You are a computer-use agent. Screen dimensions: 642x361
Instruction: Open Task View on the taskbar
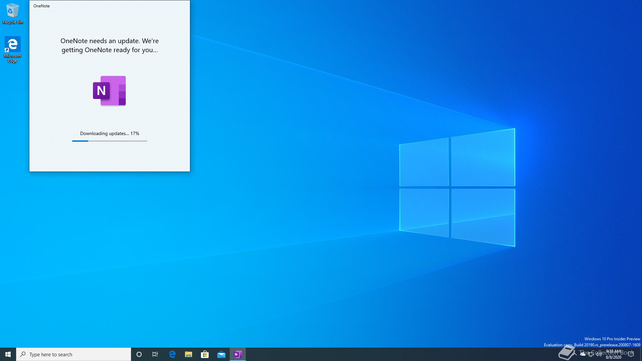click(155, 354)
